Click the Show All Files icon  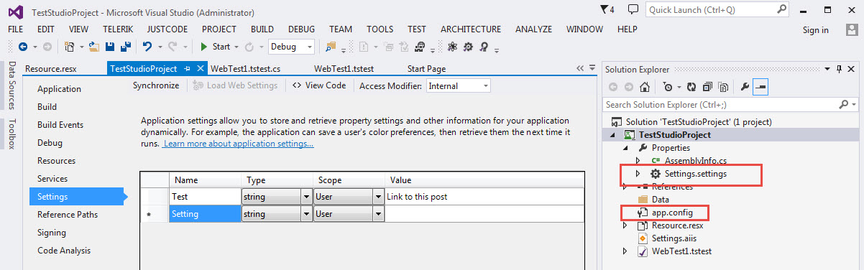point(723,87)
